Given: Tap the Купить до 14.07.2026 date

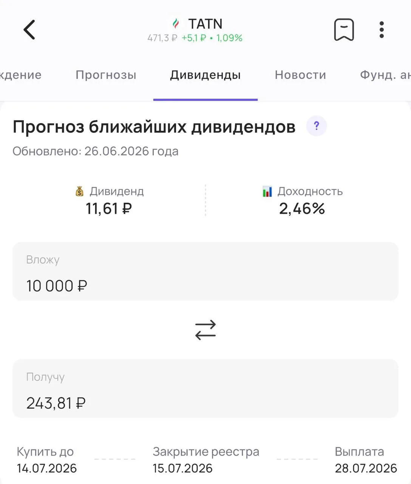Looking at the screenshot, I should tap(46, 468).
